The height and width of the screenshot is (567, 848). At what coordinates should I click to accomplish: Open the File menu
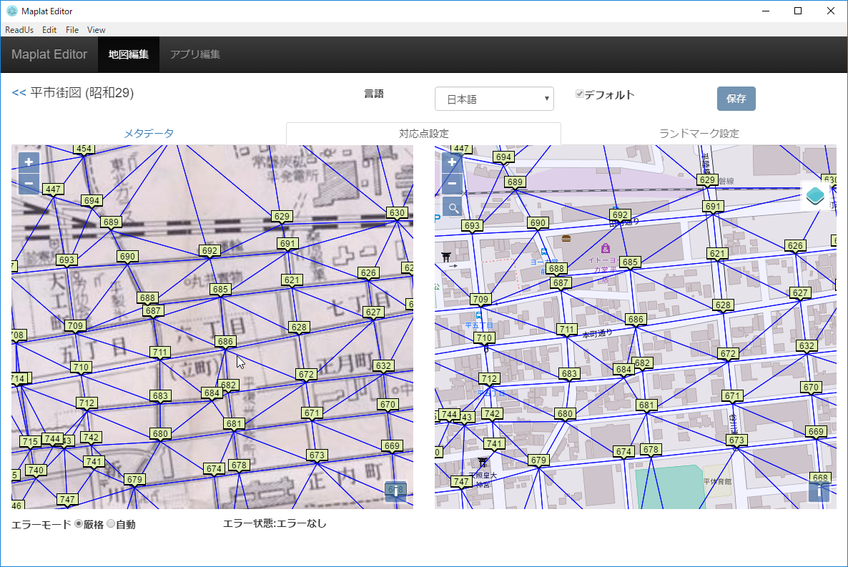72,30
